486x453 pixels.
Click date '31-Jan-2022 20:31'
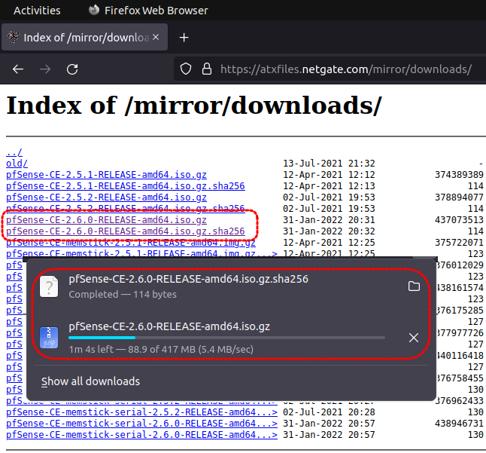pos(329,220)
